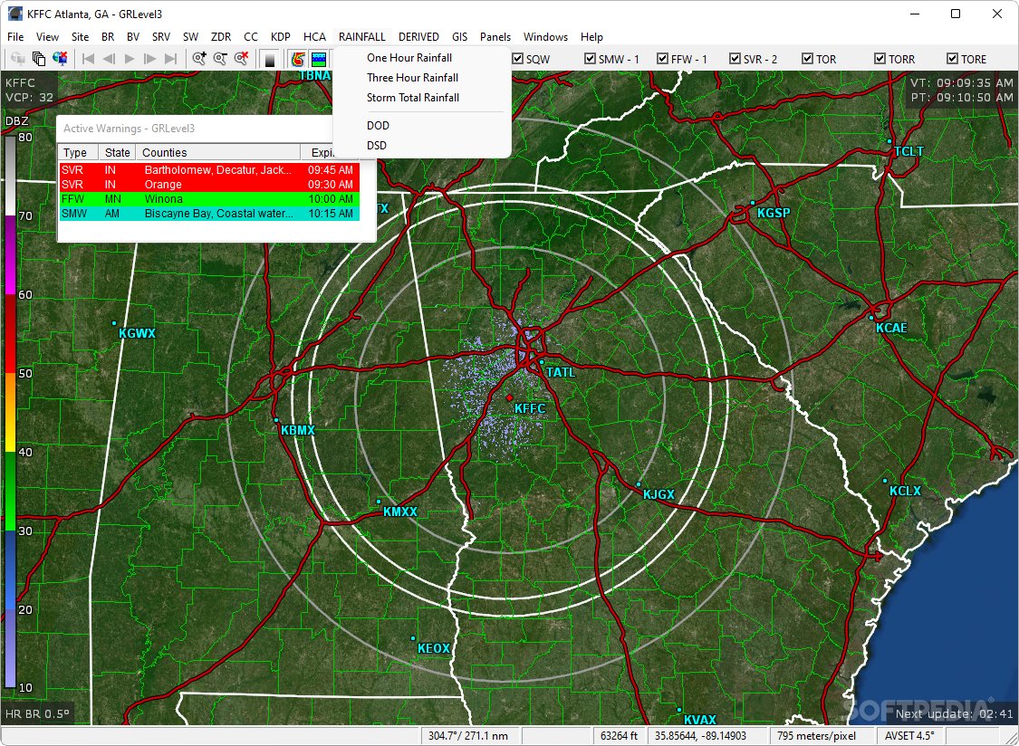Step forward one frame
Viewport: 1019px width, 746px height.
[x=150, y=59]
